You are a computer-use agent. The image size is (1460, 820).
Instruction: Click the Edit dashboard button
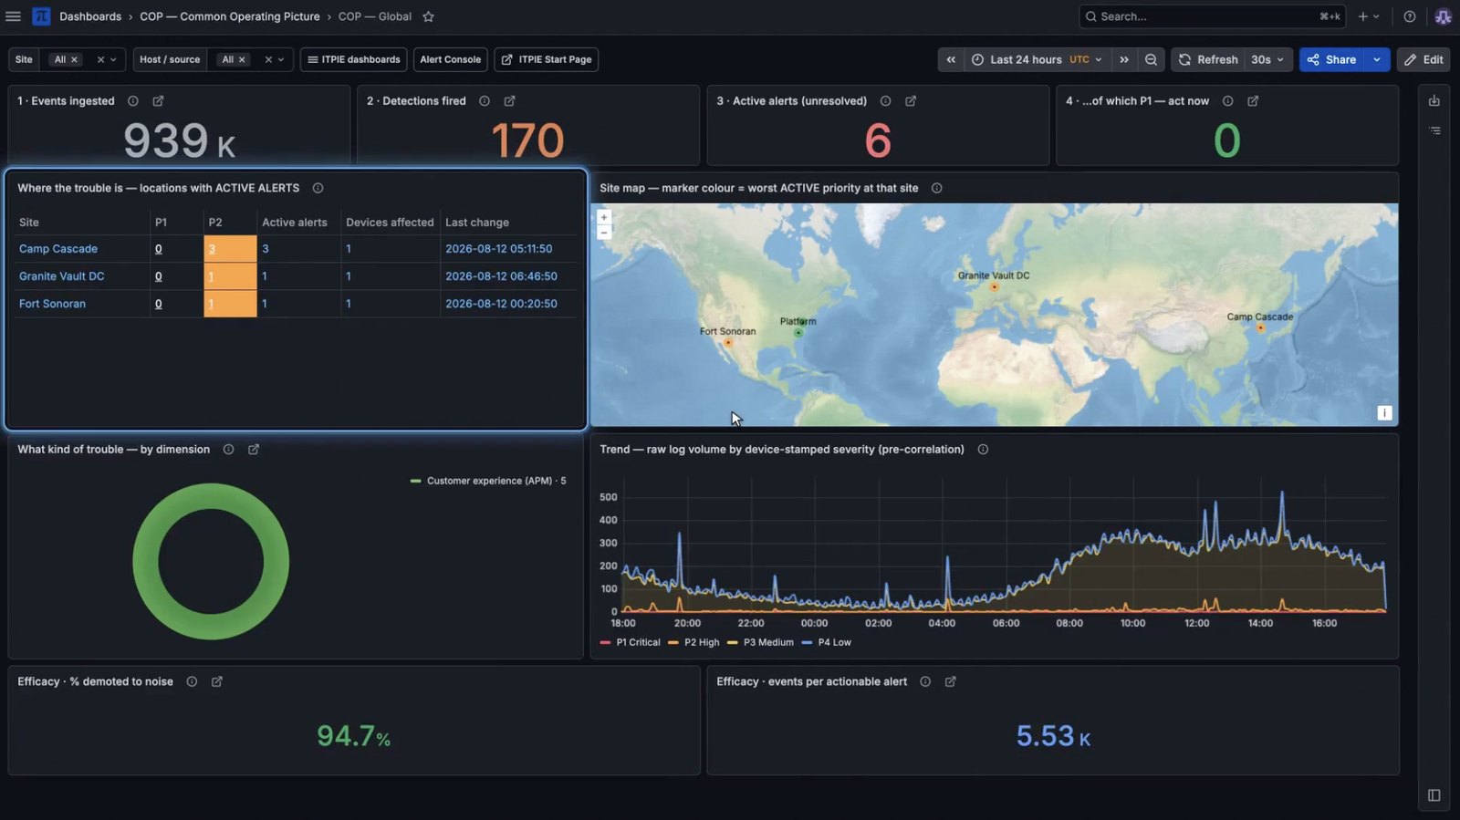[1423, 59]
